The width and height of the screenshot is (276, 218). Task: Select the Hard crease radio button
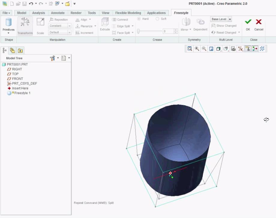coord(139,19)
